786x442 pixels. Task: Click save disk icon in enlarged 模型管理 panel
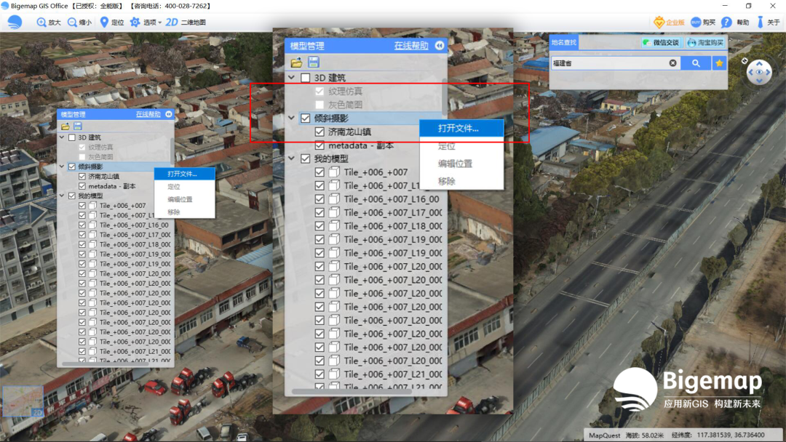[314, 62]
